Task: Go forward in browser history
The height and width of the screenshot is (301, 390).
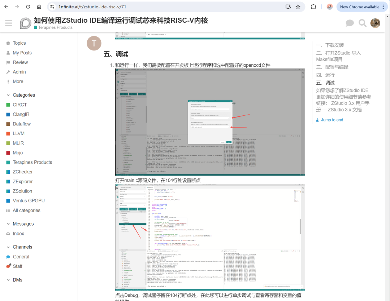Action: click(x=17, y=7)
